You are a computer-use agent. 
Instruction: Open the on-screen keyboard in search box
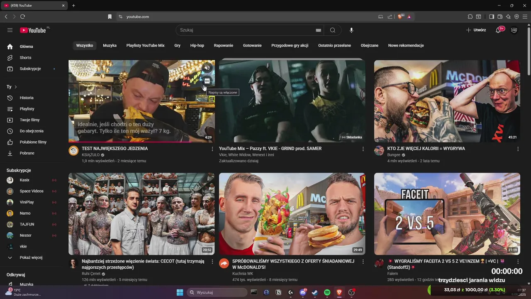[318, 30]
